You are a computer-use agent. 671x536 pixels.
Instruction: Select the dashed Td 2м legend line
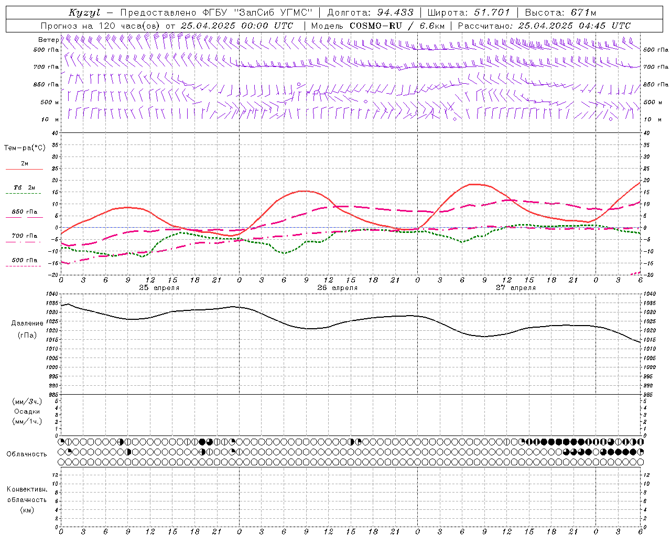point(23,193)
